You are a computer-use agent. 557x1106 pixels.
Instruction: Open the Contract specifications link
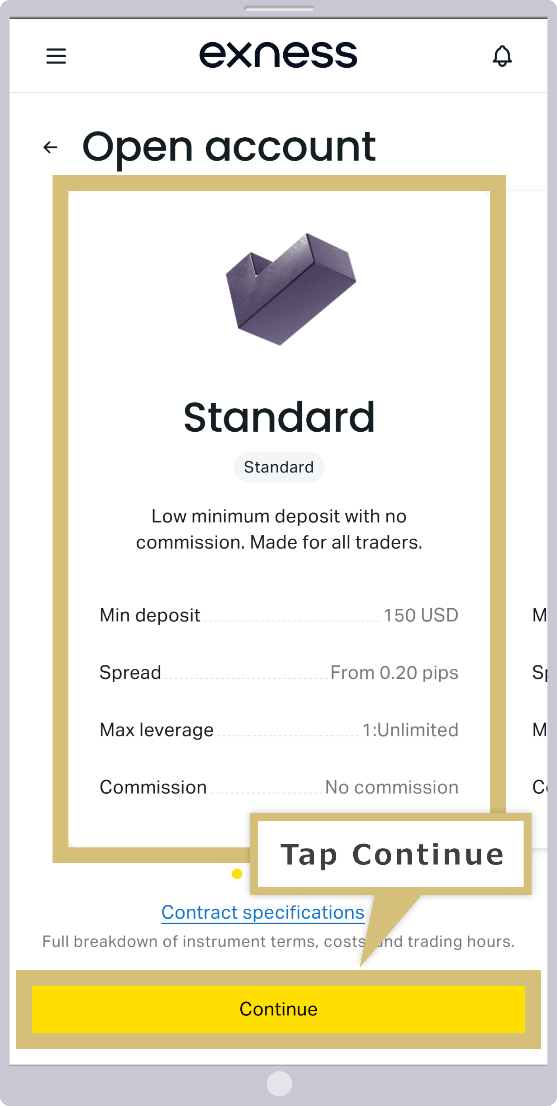tap(263, 912)
